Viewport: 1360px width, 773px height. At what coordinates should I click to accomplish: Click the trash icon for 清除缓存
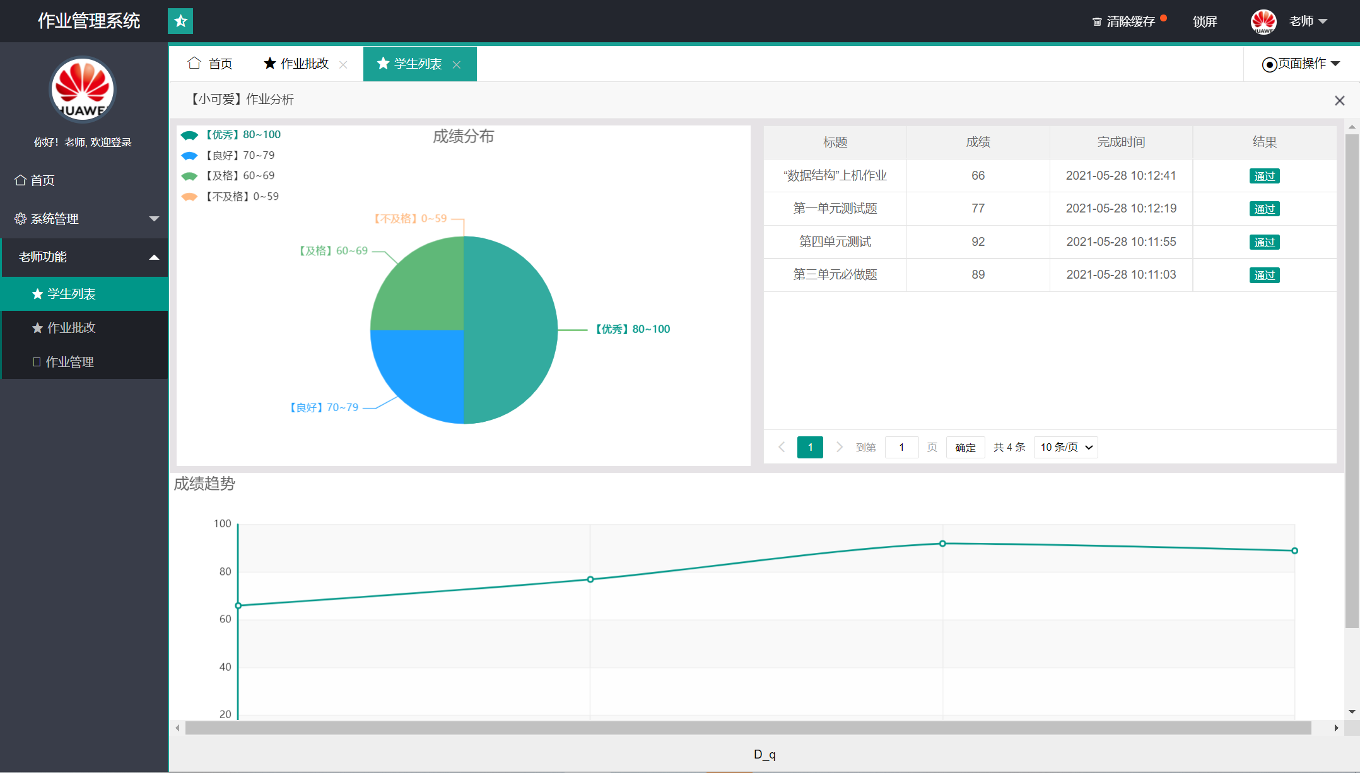click(x=1097, y=22)
